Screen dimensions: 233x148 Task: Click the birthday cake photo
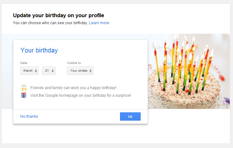pyautogui.click(x=189, y=71)
